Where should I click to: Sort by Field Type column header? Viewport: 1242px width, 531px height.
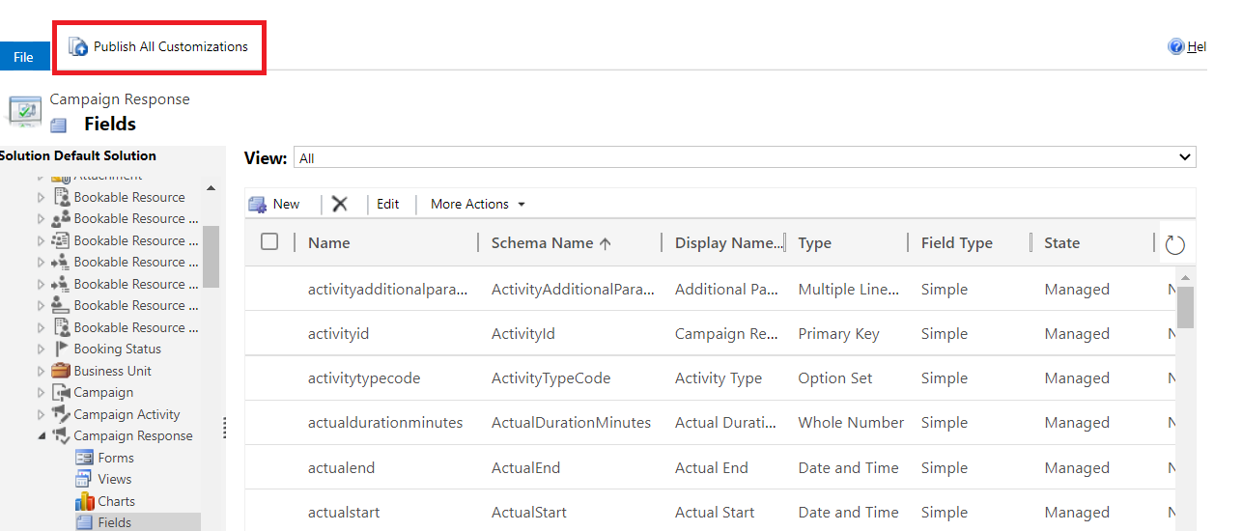(x=956, y=243)
